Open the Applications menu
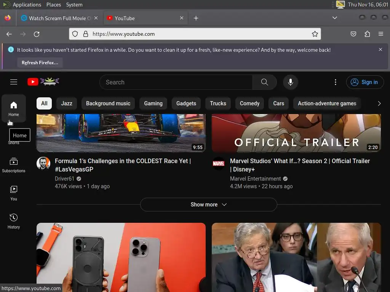Image resolution: width=390 pixels, height=292 pixels. coord(27,5)
